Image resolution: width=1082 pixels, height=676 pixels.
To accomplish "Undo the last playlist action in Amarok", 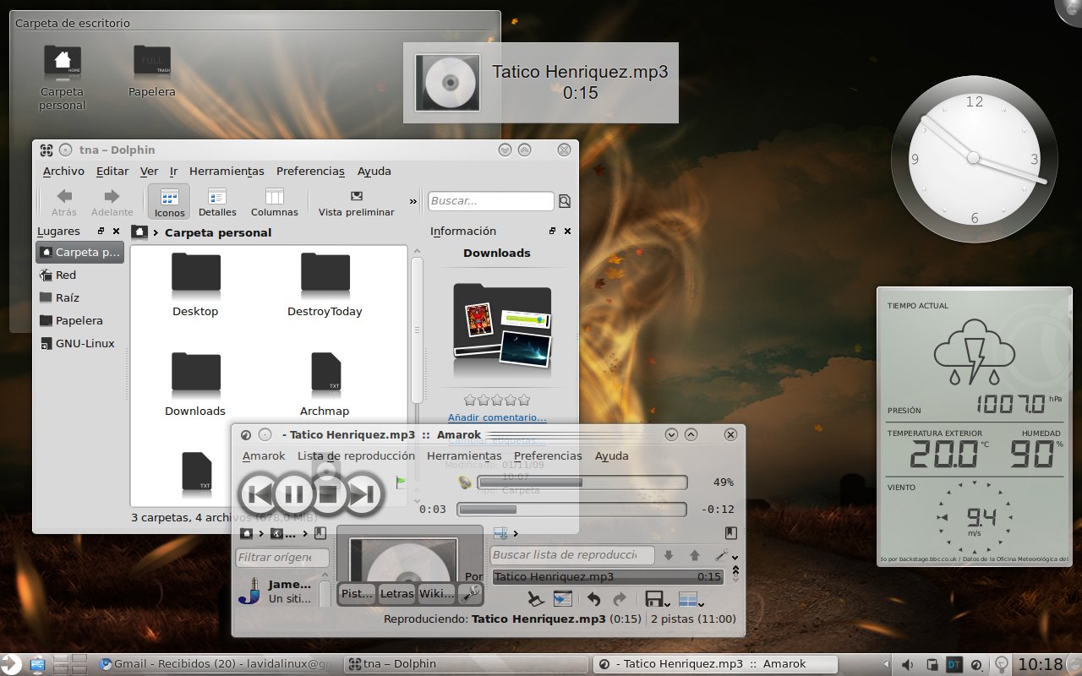I will click(x=593, y=599).
